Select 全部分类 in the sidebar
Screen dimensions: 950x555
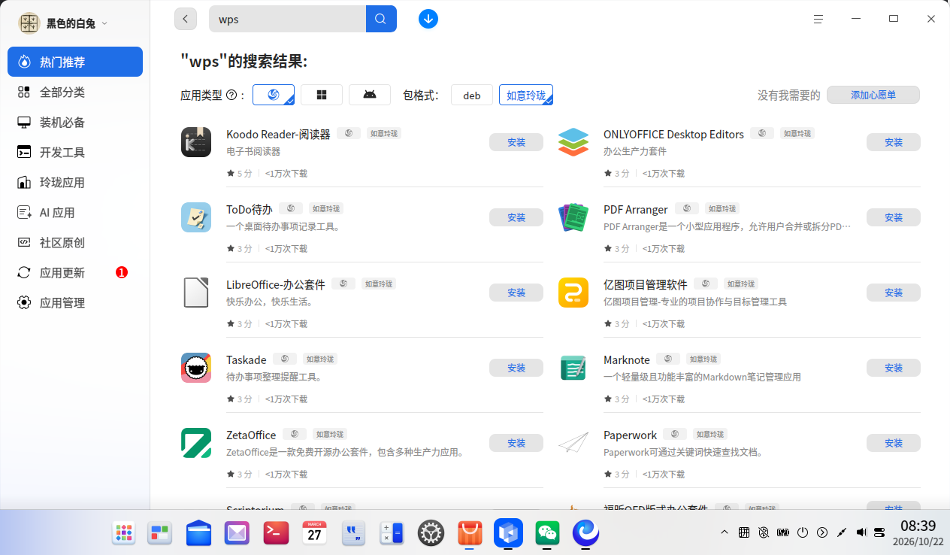pos(75,92)
